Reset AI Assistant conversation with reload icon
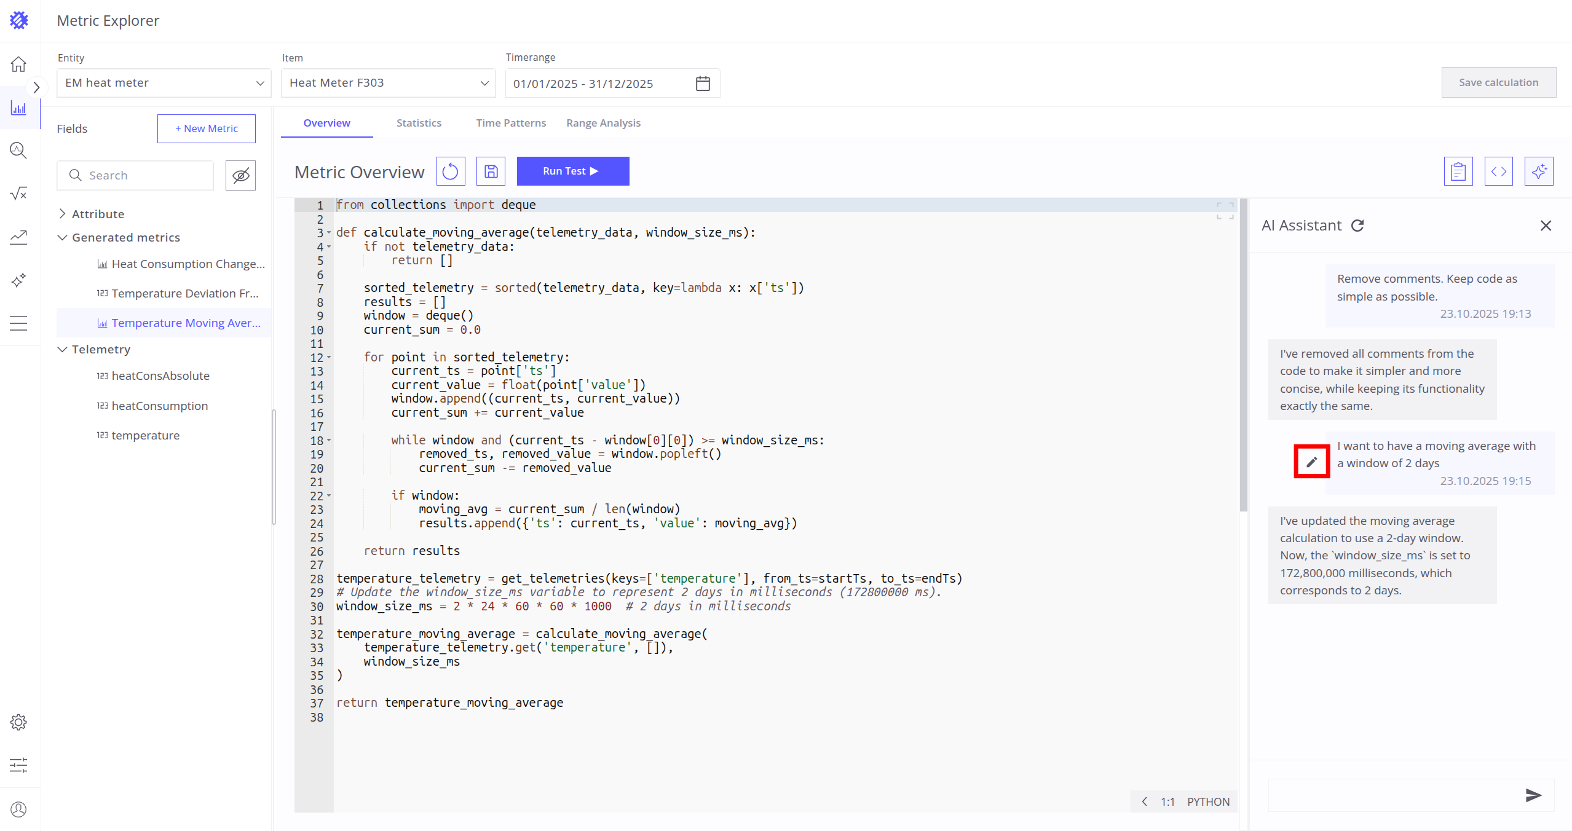Viewport: 1572px width, 831px height. click(1357, 226)
